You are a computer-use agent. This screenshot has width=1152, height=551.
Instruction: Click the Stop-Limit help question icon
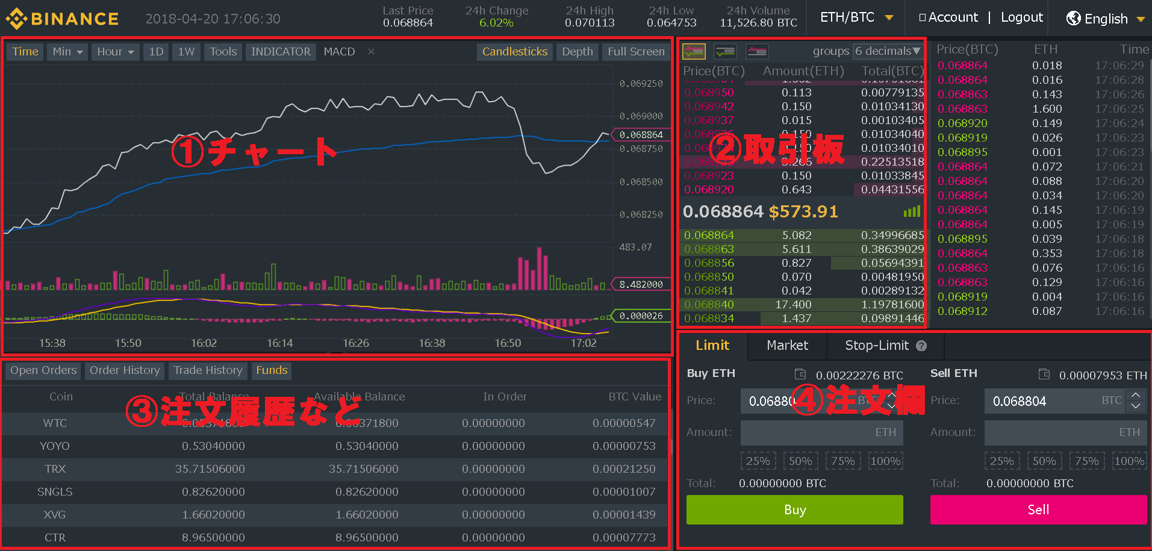tap(921, 346)
